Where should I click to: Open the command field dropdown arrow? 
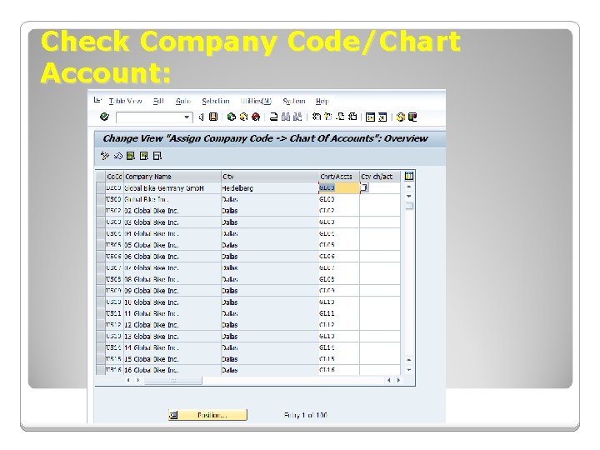click(x=187, y=117)
